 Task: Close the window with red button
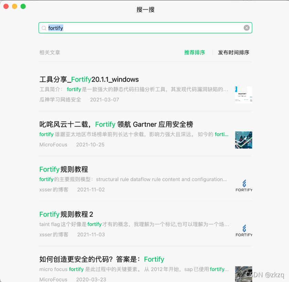pyautogui.click(x=6, y=6)
